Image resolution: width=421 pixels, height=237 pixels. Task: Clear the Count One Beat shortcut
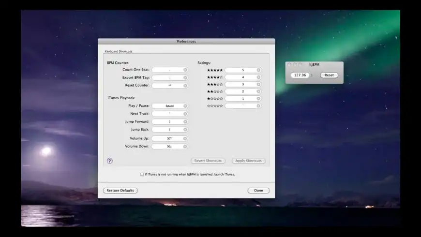point(185,70)
